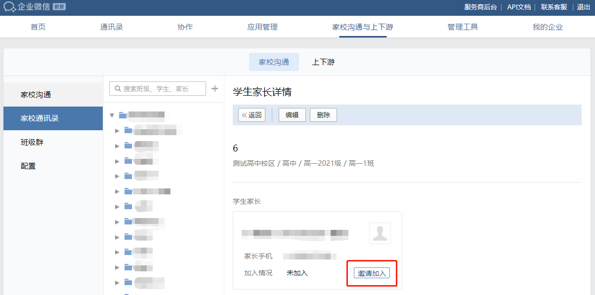595x295 pixels.
Task: Click the 返回 button
Action: click(x=252, y=115)
